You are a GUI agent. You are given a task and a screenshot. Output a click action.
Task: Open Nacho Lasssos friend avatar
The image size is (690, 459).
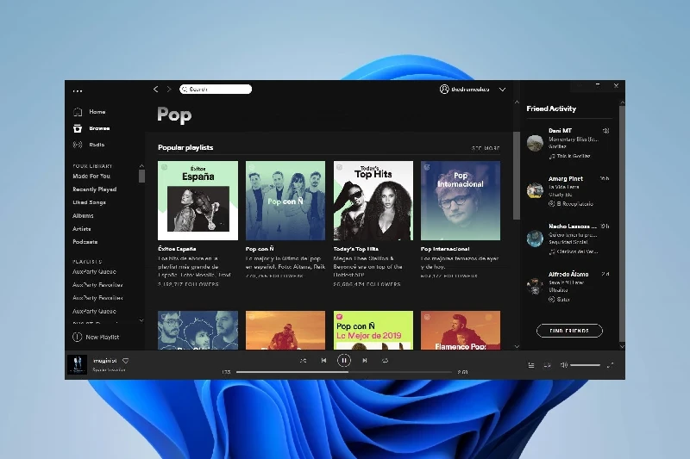(x=535, y=239)
